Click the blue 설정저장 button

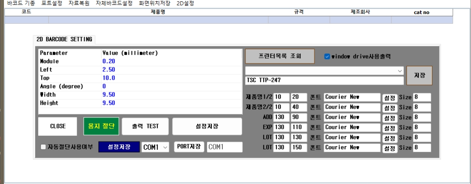point(118,147)
